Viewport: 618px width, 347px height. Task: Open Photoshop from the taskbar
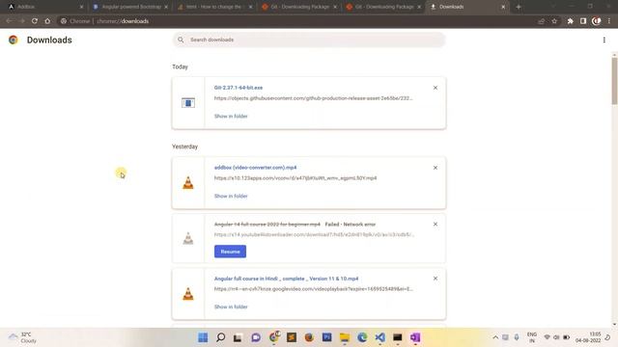point(326,337)
